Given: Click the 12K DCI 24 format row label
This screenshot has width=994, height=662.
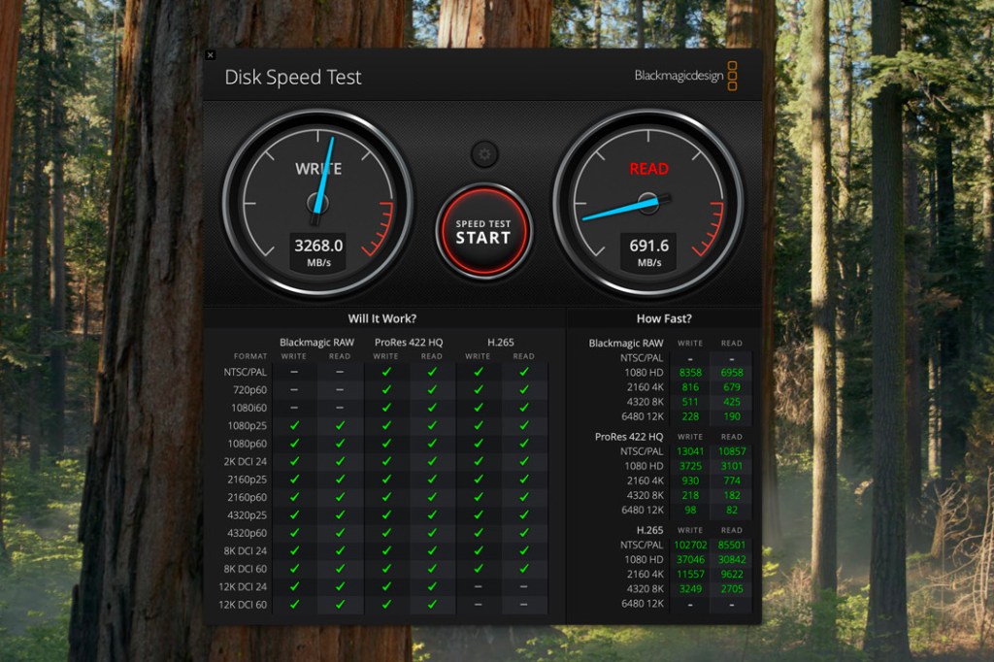Looking at the screenshot, I should tap(243, 586).
